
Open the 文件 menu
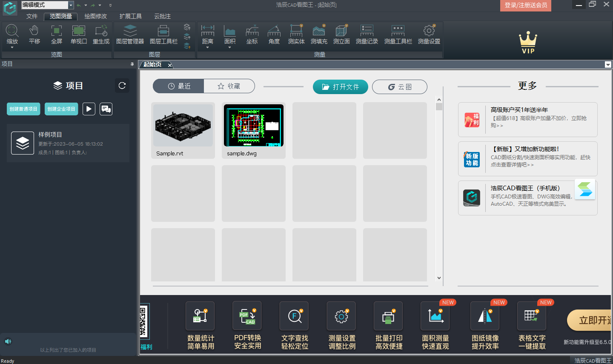(x=32, y=16)
